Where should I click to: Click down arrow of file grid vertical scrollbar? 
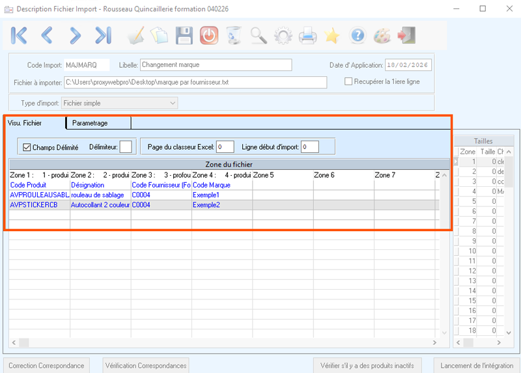[444, 333]
